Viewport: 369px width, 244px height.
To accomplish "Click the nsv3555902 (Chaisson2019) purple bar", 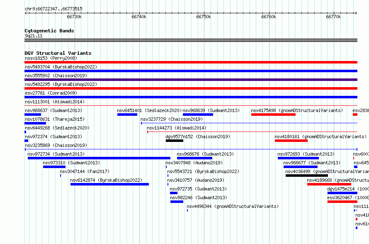I will pos(191,80).
